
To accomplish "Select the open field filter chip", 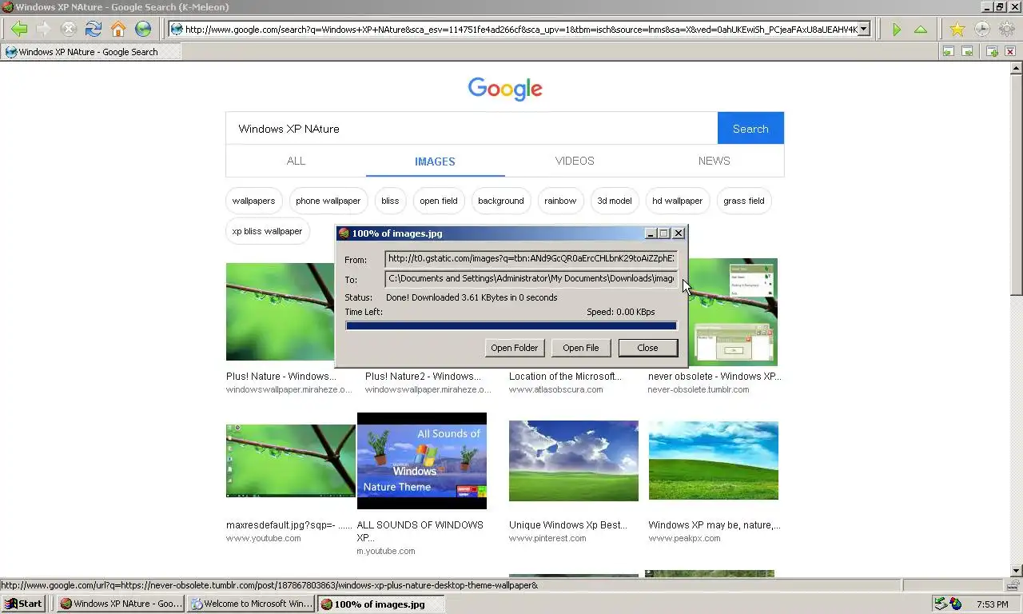I will tap(439, 201).
